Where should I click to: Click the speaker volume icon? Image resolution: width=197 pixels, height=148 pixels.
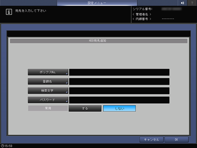click(183, 3)
